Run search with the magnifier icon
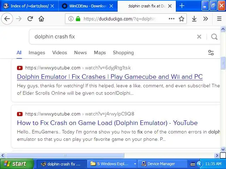The height and width of the screenshot is (169, 226). (x=214, y=37)
